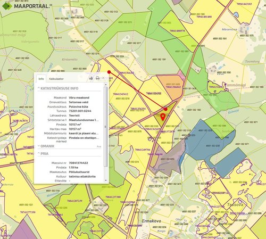Collapse the PRIA section
266x239 pixels.
pyautogui.click(x=43, y=154)
